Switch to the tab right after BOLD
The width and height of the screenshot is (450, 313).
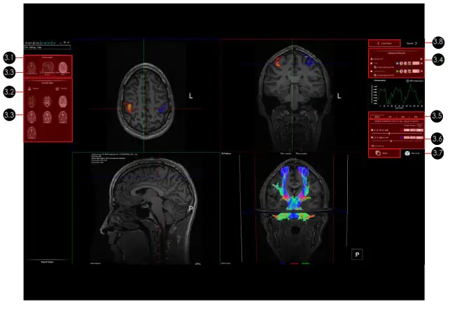click(390, 117)
